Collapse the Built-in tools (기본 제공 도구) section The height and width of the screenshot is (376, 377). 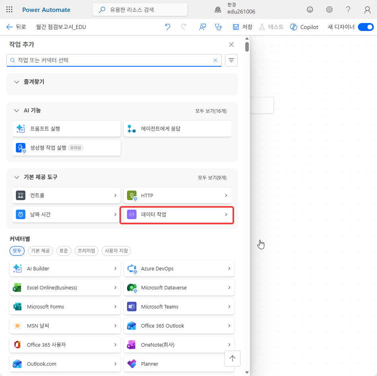(x=17, y=177)
